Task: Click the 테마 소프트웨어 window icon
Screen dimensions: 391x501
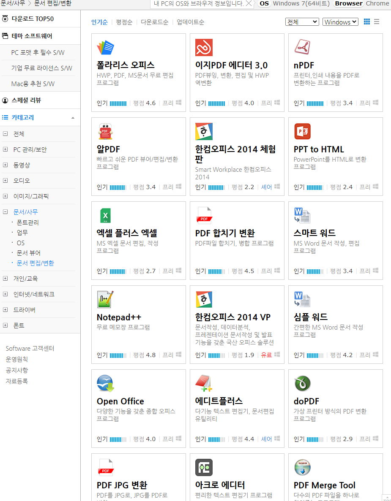Action: coord(5,36)
